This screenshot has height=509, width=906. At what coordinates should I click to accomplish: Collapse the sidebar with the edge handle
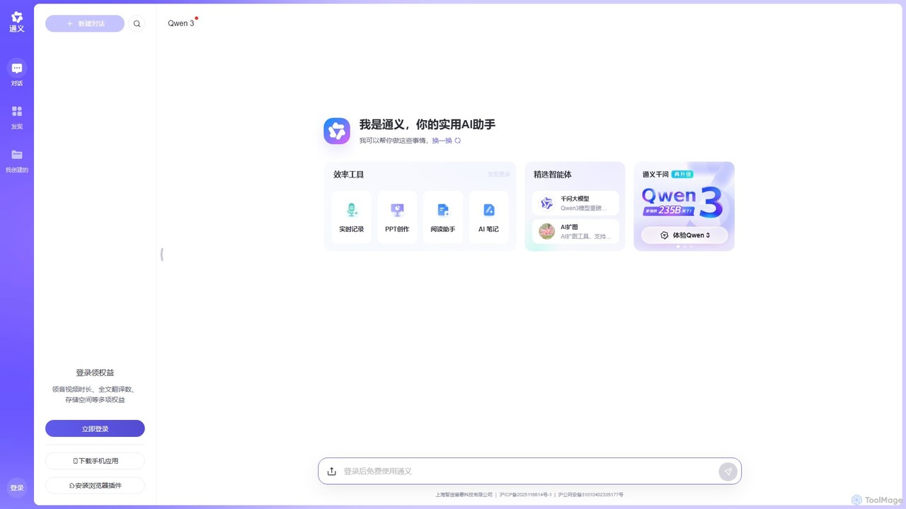tap(162, 255)
